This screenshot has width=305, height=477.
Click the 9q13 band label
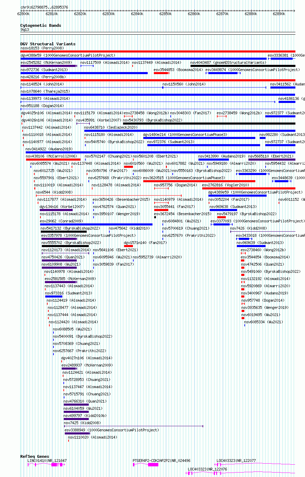(25, 30)
